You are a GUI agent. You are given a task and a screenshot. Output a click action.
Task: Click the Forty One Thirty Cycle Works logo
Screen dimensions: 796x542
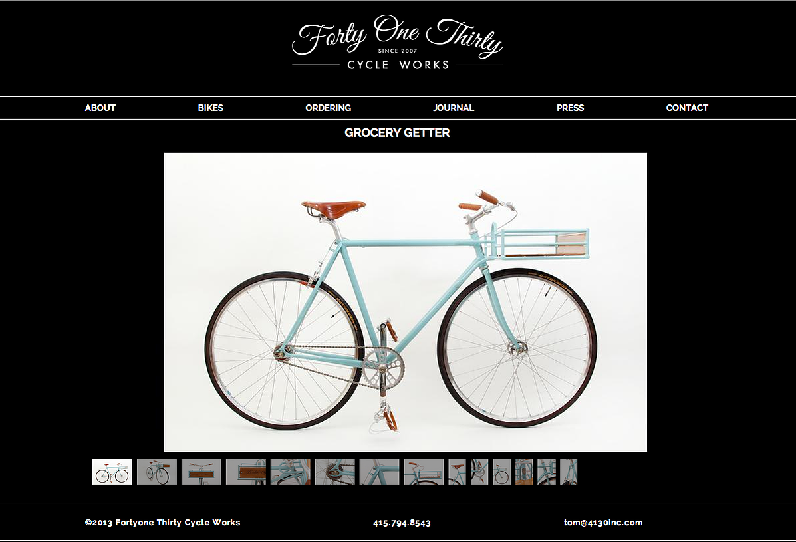[398, 43]
